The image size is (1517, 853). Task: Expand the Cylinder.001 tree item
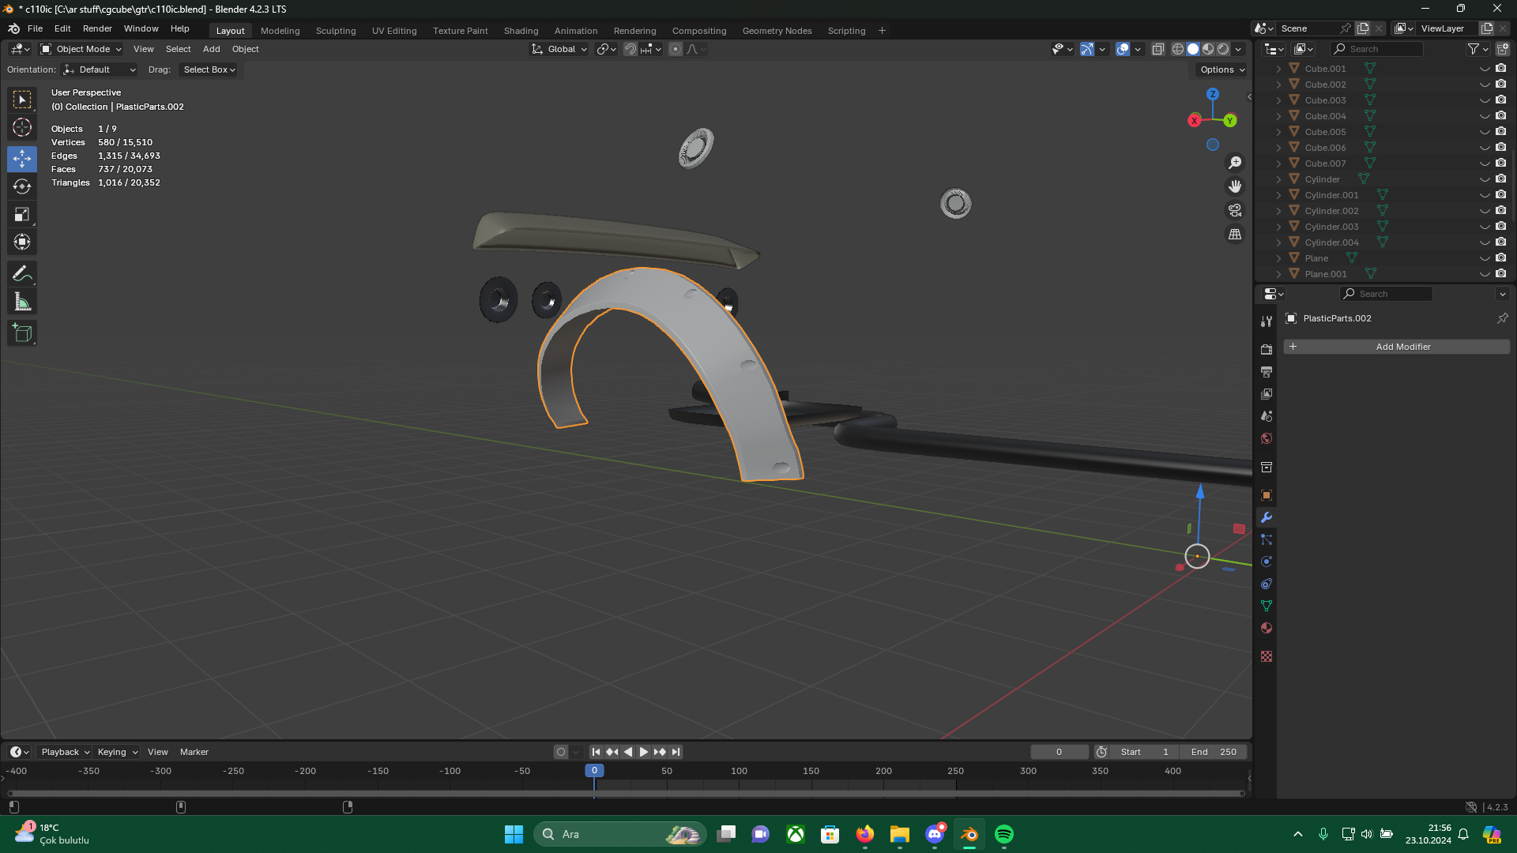(1278, 195)
